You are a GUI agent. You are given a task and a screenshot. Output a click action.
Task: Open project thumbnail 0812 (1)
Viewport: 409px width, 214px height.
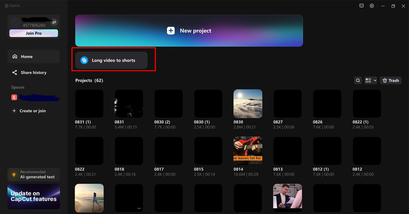tap(327, 151)
